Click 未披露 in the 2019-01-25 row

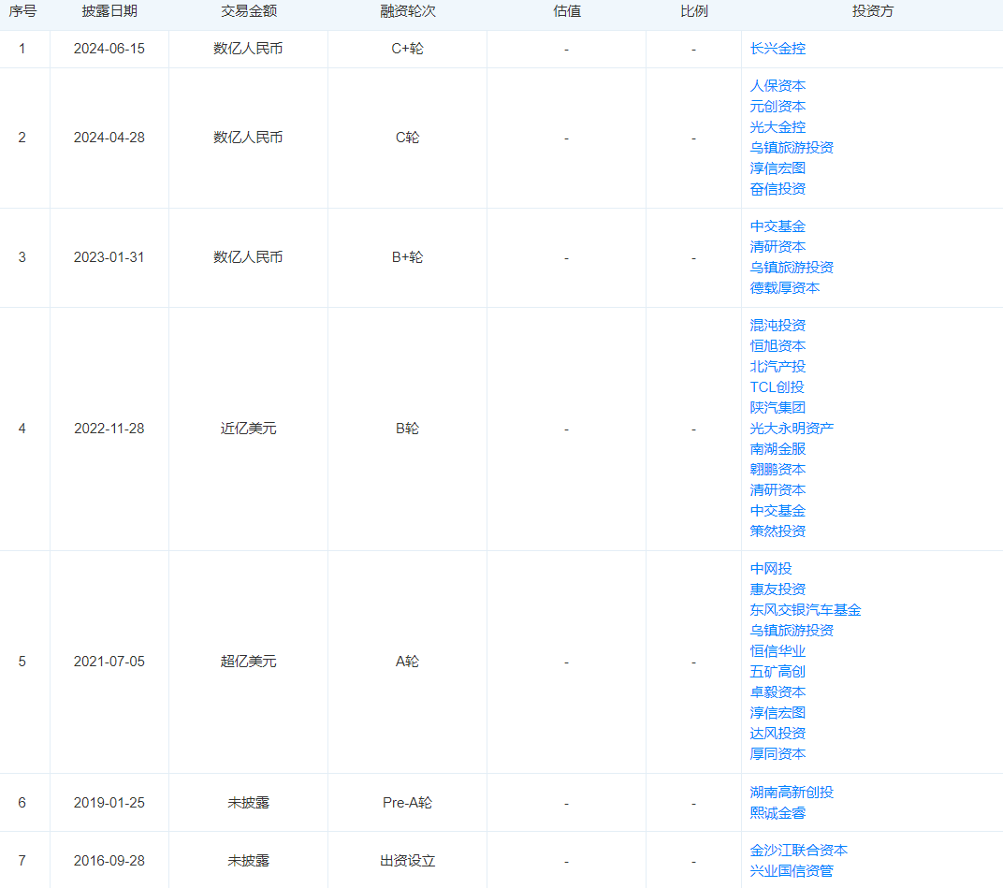(x=248, y=803)
